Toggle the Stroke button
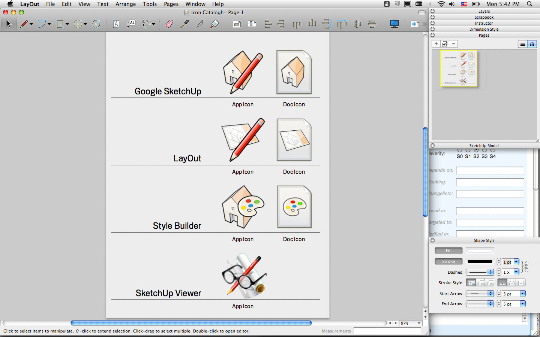 [x=448, y=261]
